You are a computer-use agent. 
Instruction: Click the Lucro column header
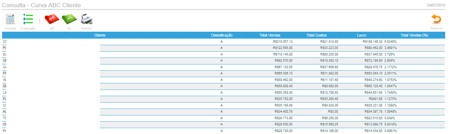coord(361,35)
